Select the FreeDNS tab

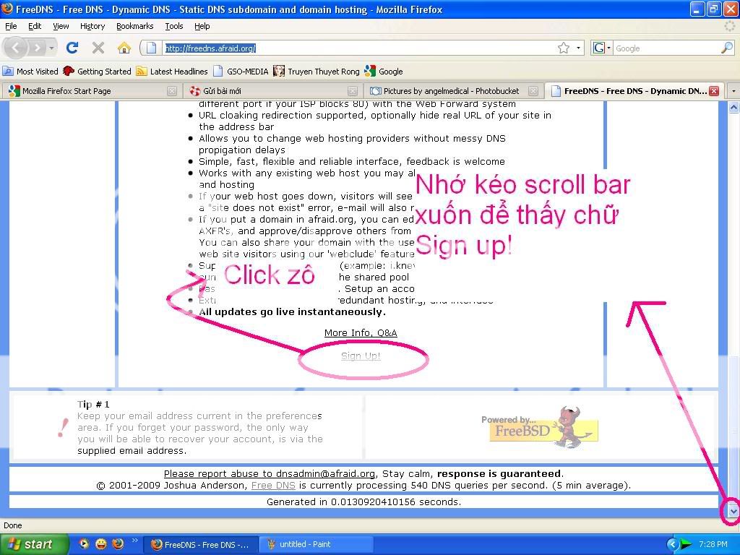click(635, 90)
